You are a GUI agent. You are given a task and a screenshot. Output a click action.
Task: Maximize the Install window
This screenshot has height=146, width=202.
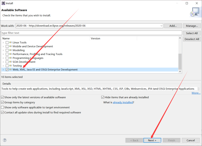[x=187, y=3]
